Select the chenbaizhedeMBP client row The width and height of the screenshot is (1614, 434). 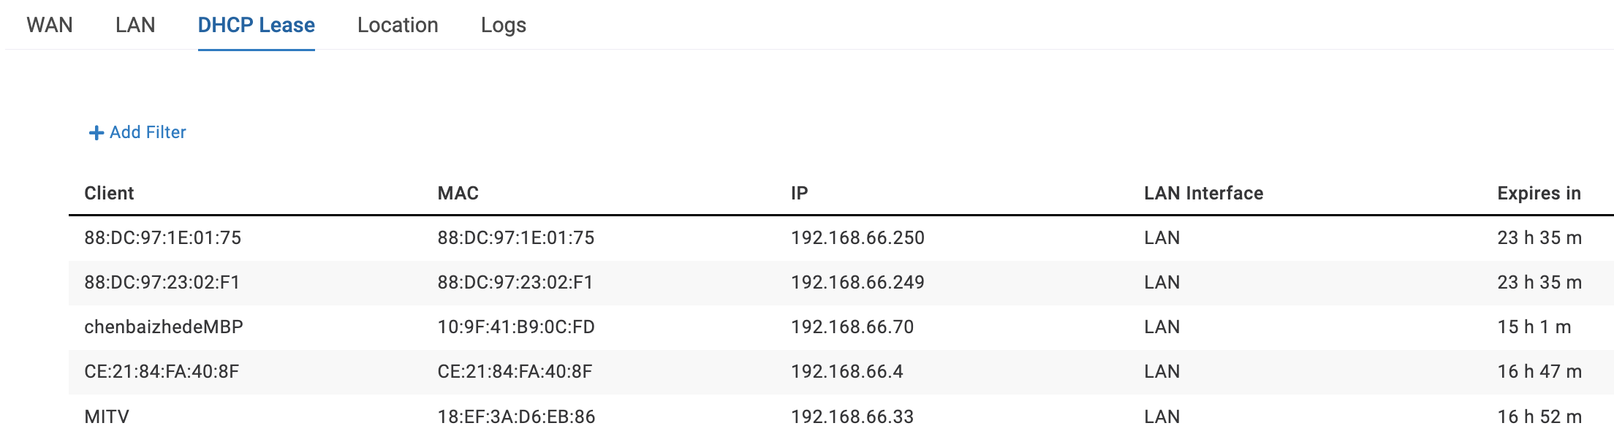[x=164, y=327]
